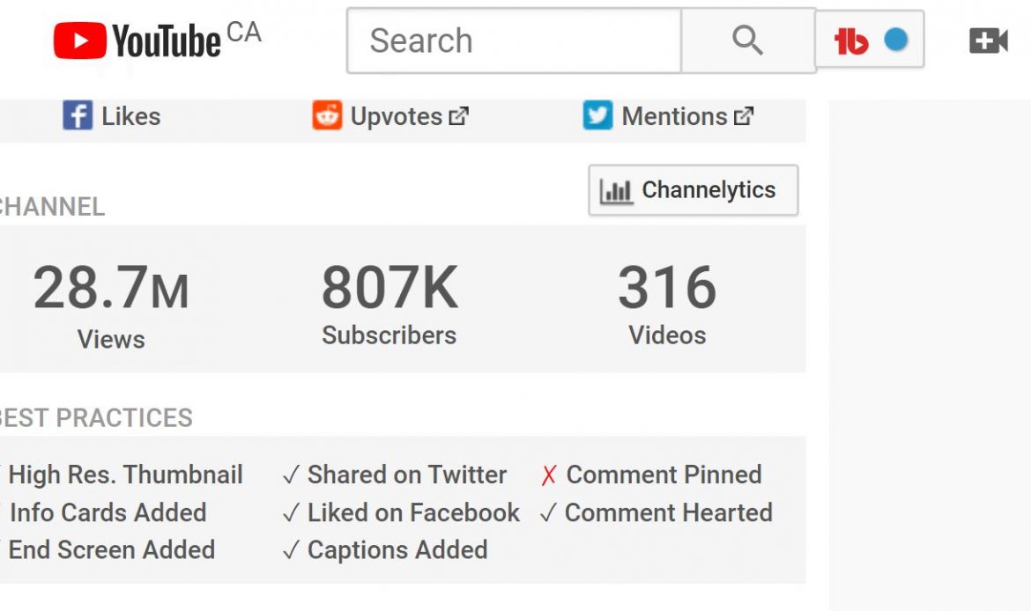Click the checkmark beside Shared on Twitter
This screenshot has width=1031, height=611.
[x=291, y=475]
